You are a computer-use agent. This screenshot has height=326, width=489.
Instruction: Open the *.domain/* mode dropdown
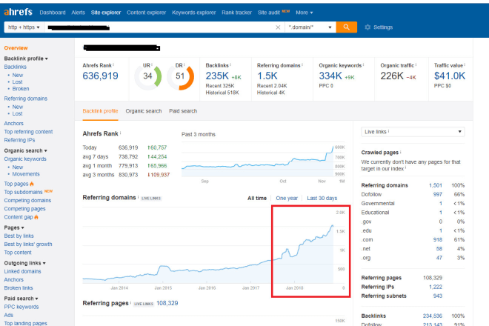click(310, 27)
